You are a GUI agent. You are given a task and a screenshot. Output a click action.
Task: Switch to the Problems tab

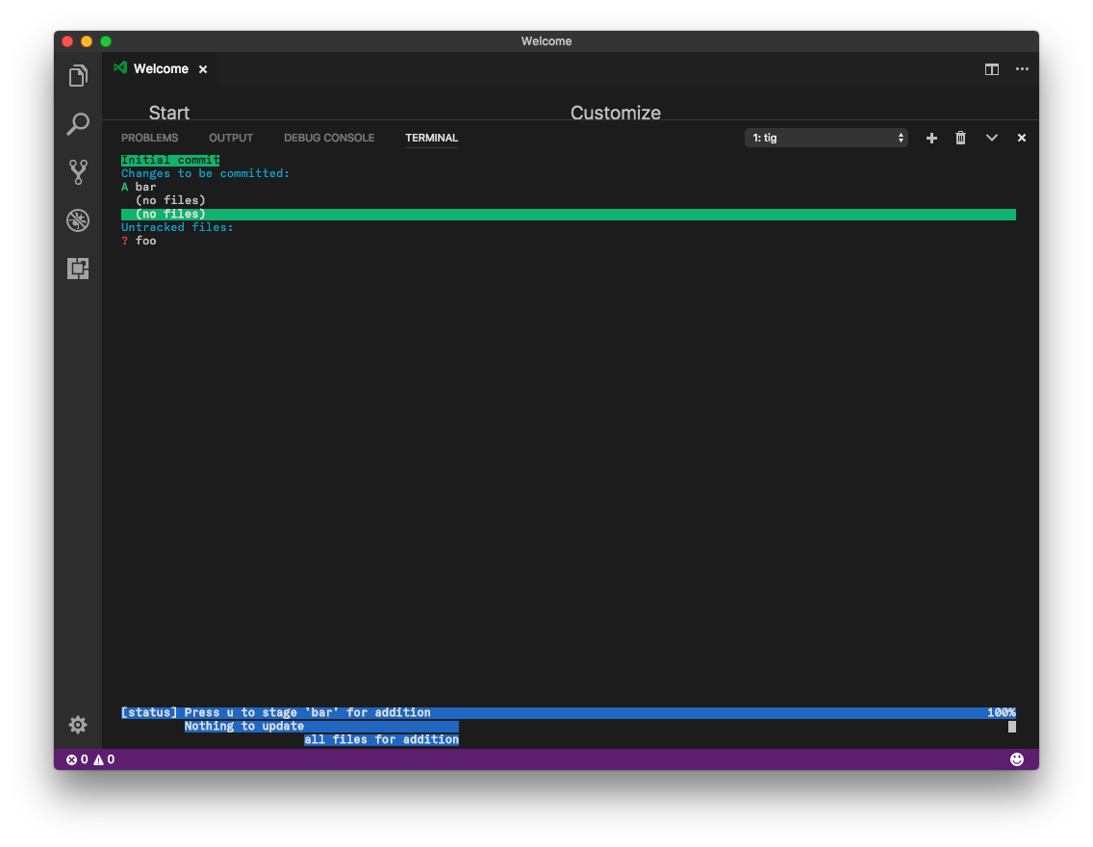[150, 138]
